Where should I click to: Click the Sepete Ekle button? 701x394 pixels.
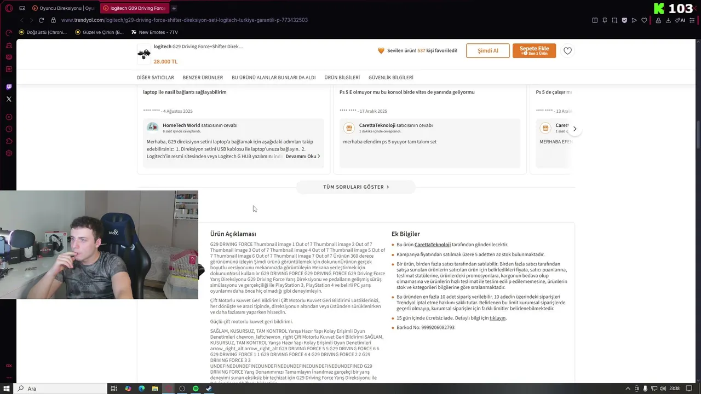pyautogui.click(x=534, y=51)
